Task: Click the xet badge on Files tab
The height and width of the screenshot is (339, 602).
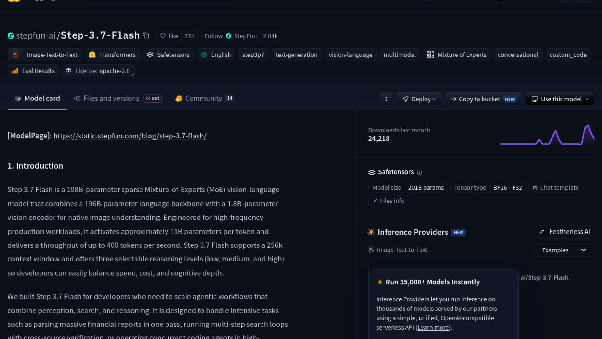Action: 152,98
